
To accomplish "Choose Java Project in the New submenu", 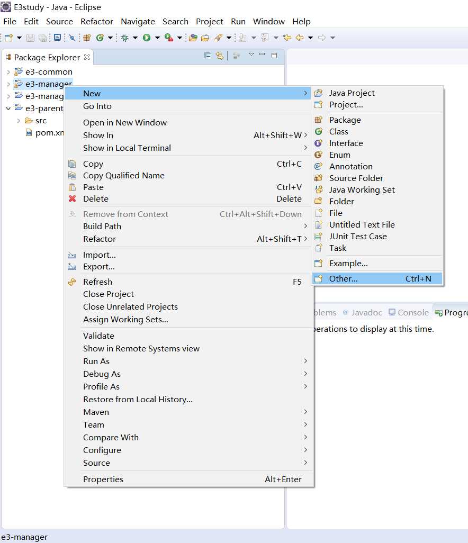I will click(377, 93).
